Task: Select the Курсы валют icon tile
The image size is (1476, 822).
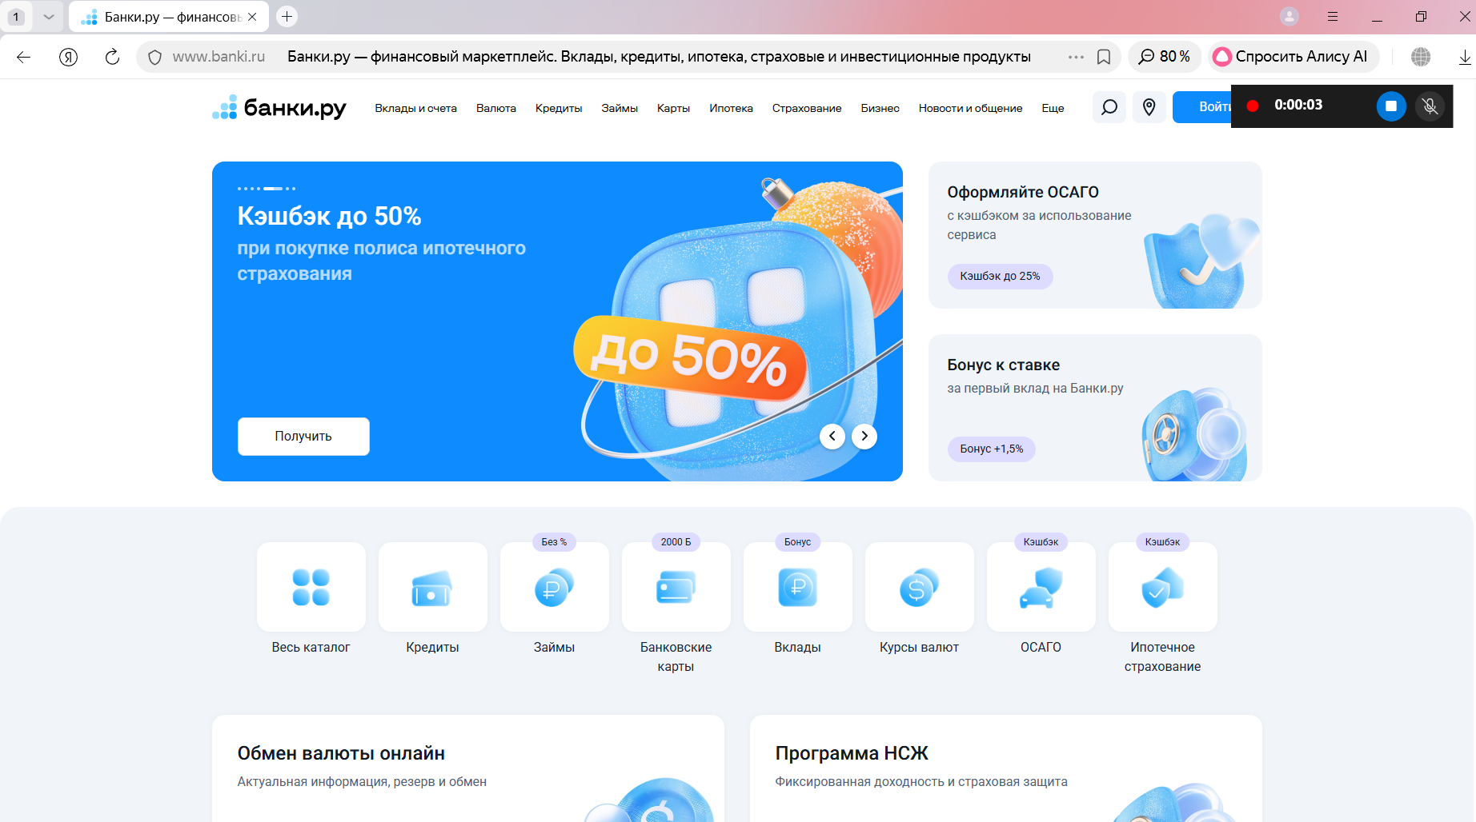Action: pyautogui.click(x=919, y=588)
